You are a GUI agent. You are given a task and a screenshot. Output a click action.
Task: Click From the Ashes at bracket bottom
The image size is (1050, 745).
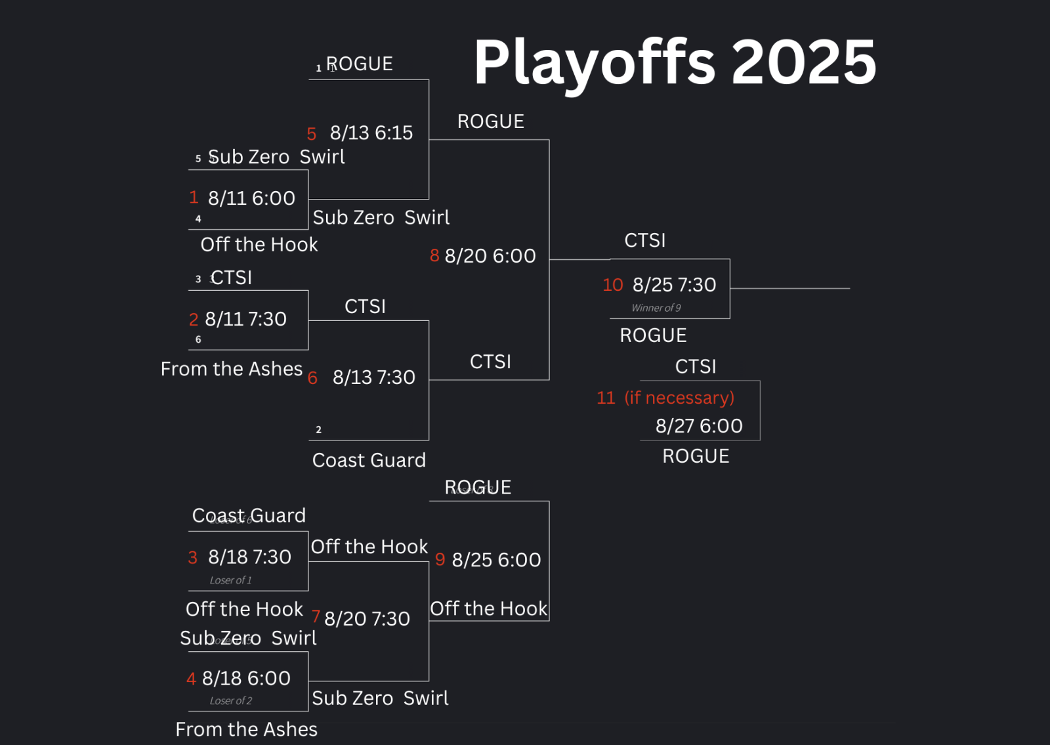pyautogui.click(x=246, y=729)
